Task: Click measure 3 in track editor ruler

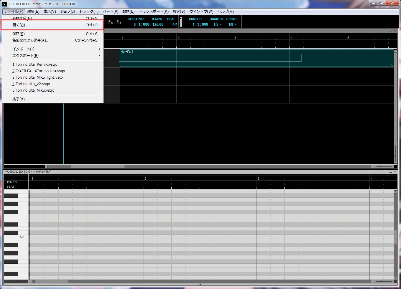Action: point(235,38)
